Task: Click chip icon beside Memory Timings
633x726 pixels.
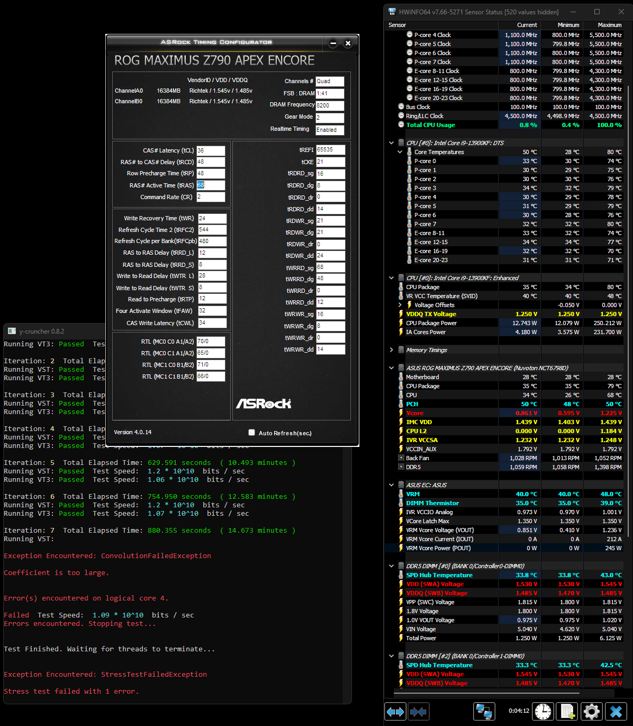Action: tap(401, 350)
